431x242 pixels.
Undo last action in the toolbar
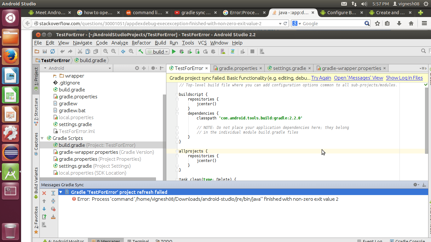(x=62, y=51)
